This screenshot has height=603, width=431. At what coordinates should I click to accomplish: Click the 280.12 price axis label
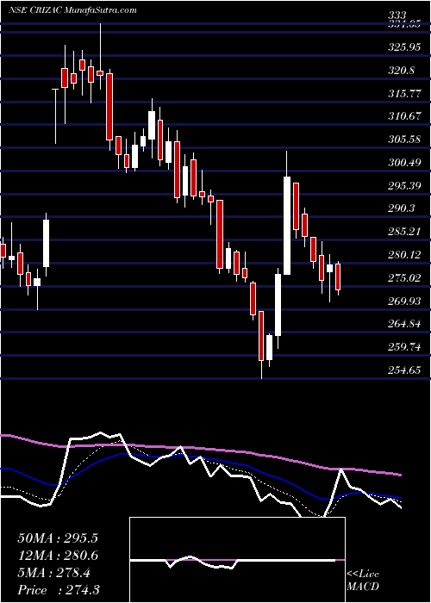[404, 255]
